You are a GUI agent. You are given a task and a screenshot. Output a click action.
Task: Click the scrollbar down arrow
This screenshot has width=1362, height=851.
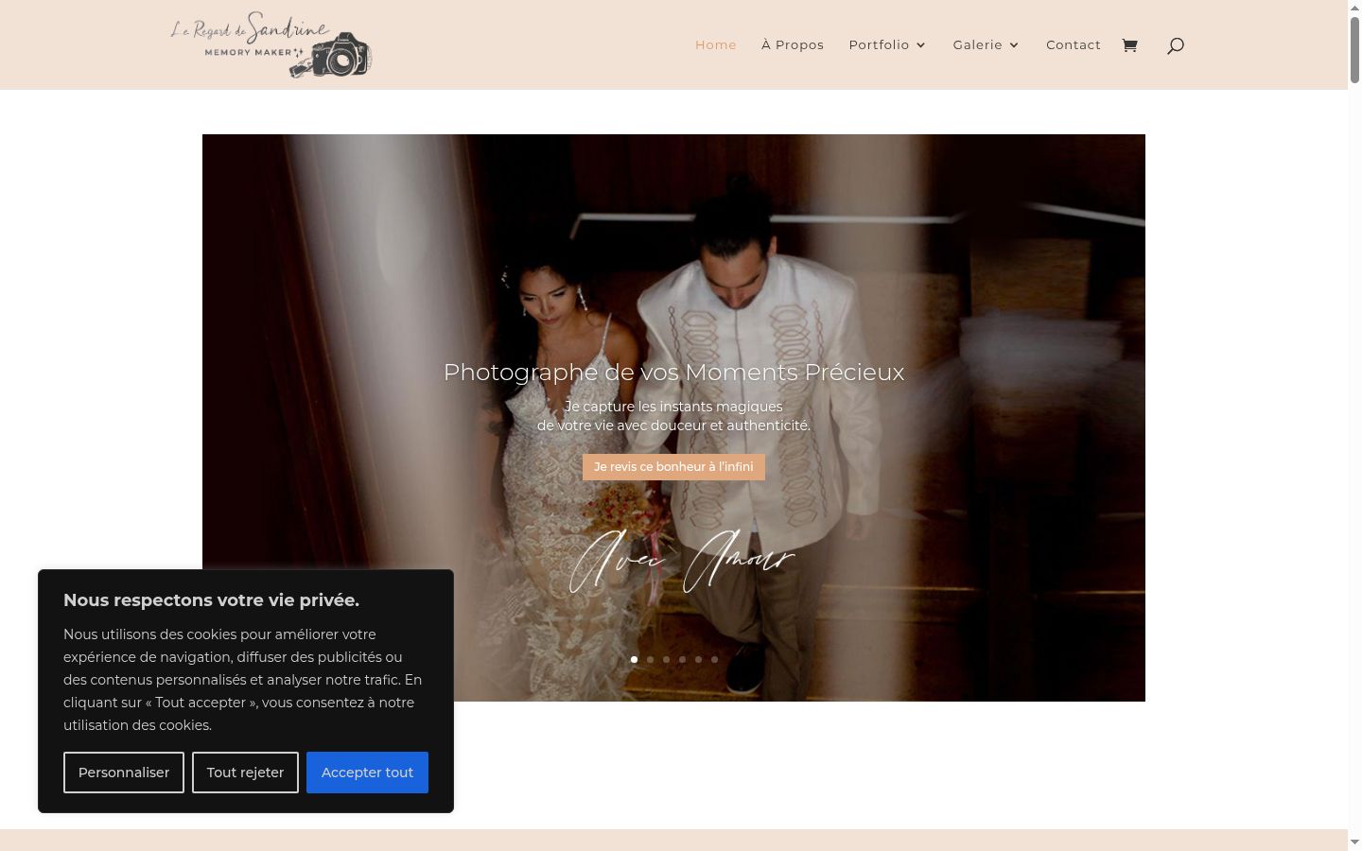pos(1354,842)
